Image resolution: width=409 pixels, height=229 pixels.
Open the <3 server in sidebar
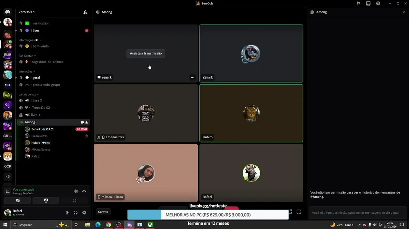tap(8, 177)
